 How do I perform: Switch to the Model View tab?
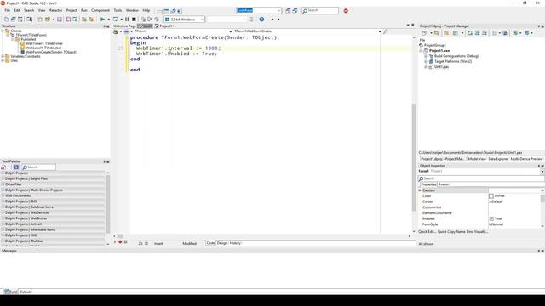(x=477, y=159)
